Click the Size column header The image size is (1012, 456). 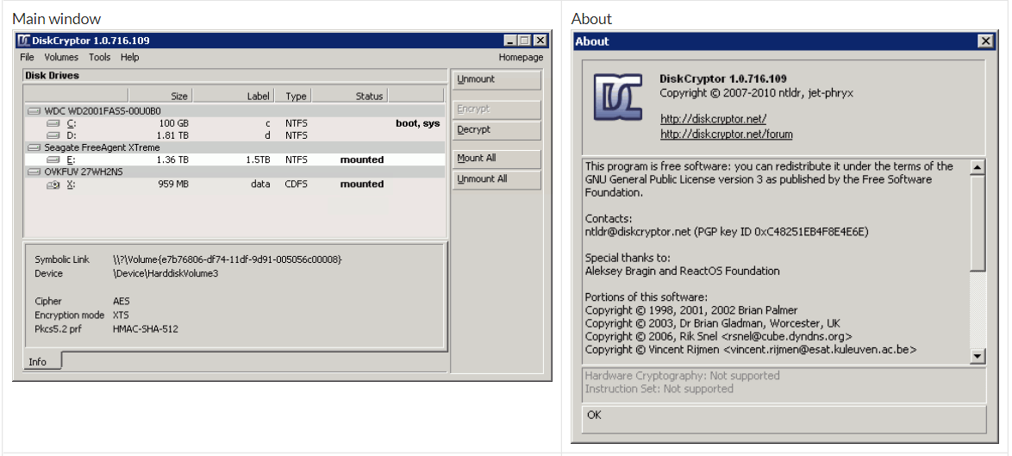(x=159, y=96)
